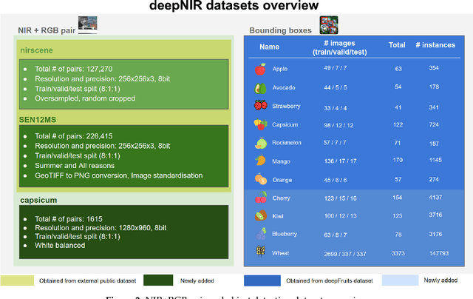This screenshot has width=473, height=299.
Task: Click the Wheat icon
Action: tap(261, 252)
